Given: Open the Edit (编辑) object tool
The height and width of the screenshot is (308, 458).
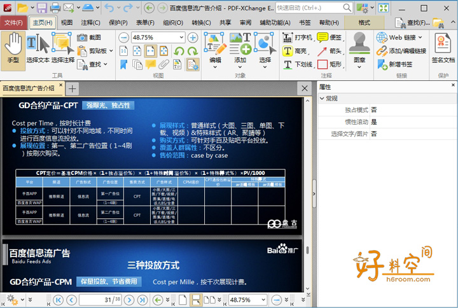Looking at the screenshot, I should click(x=215, y=51).
